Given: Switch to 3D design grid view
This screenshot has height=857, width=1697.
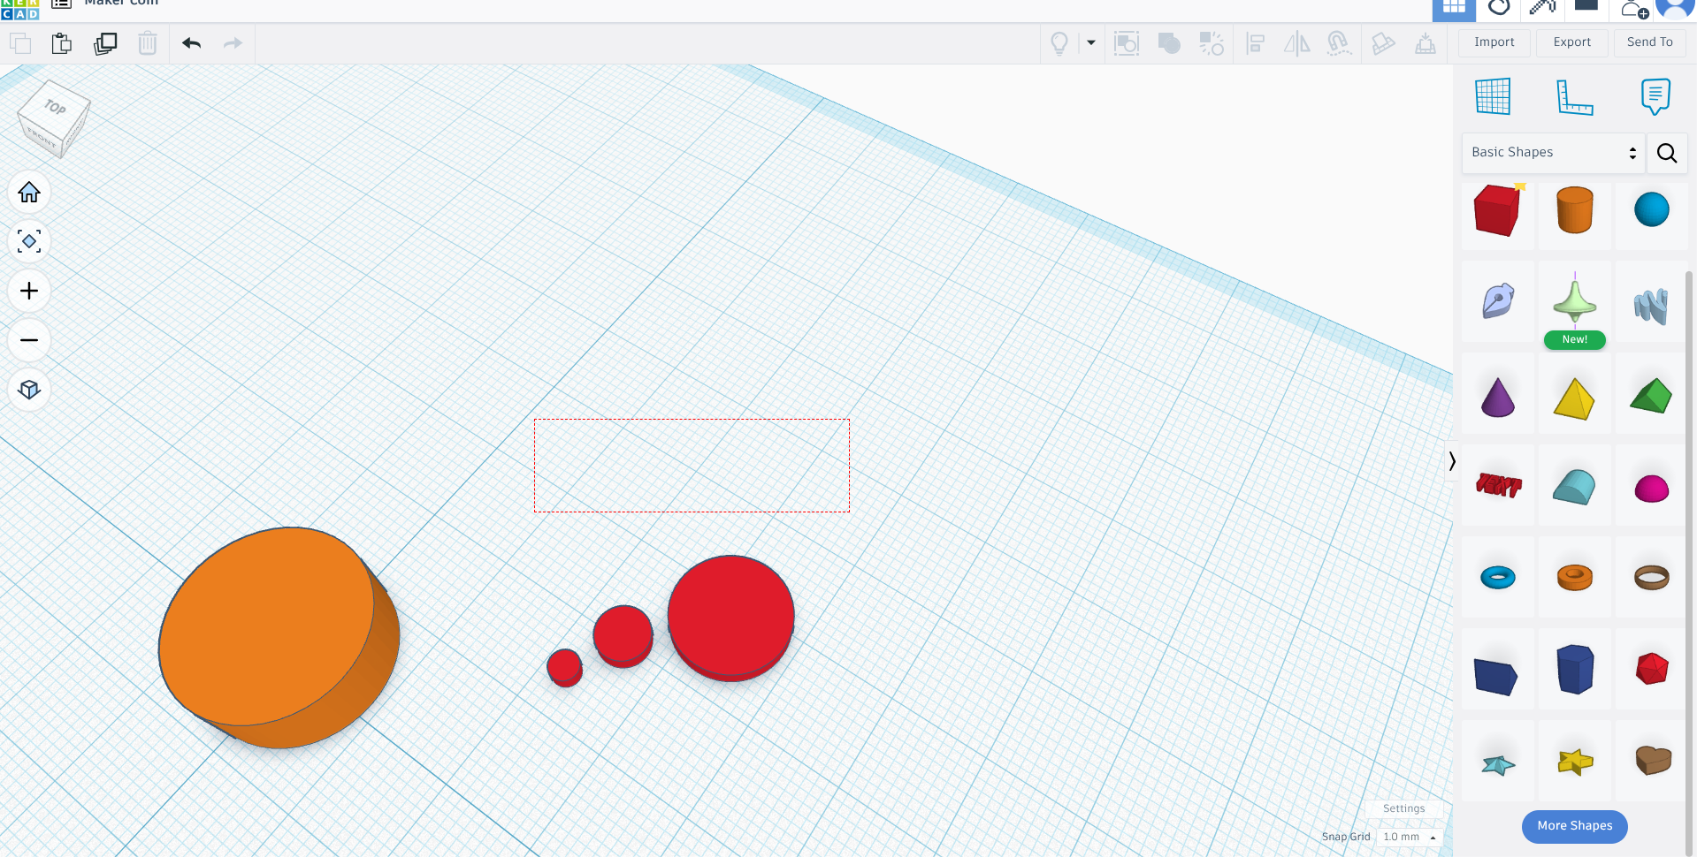Looking at the screenshot, I should [x=1454, y=9].
